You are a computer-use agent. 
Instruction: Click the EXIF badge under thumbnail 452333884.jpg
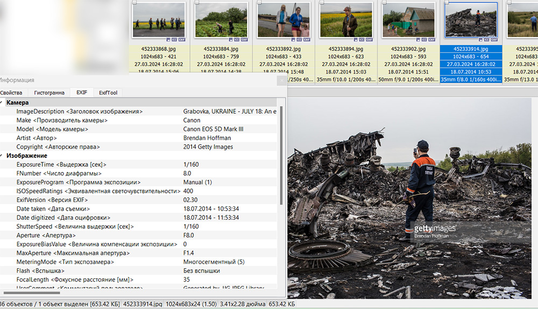tap(244, 40)
